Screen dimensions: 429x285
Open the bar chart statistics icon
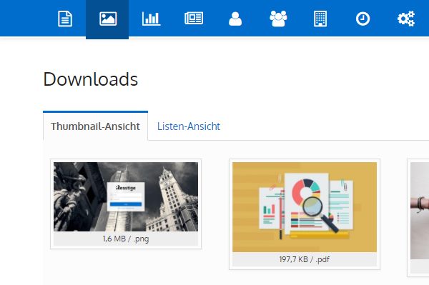tap(151, 19)
